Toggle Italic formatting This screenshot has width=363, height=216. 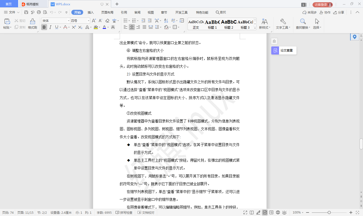pyautogui.click(x=50, y=27)
